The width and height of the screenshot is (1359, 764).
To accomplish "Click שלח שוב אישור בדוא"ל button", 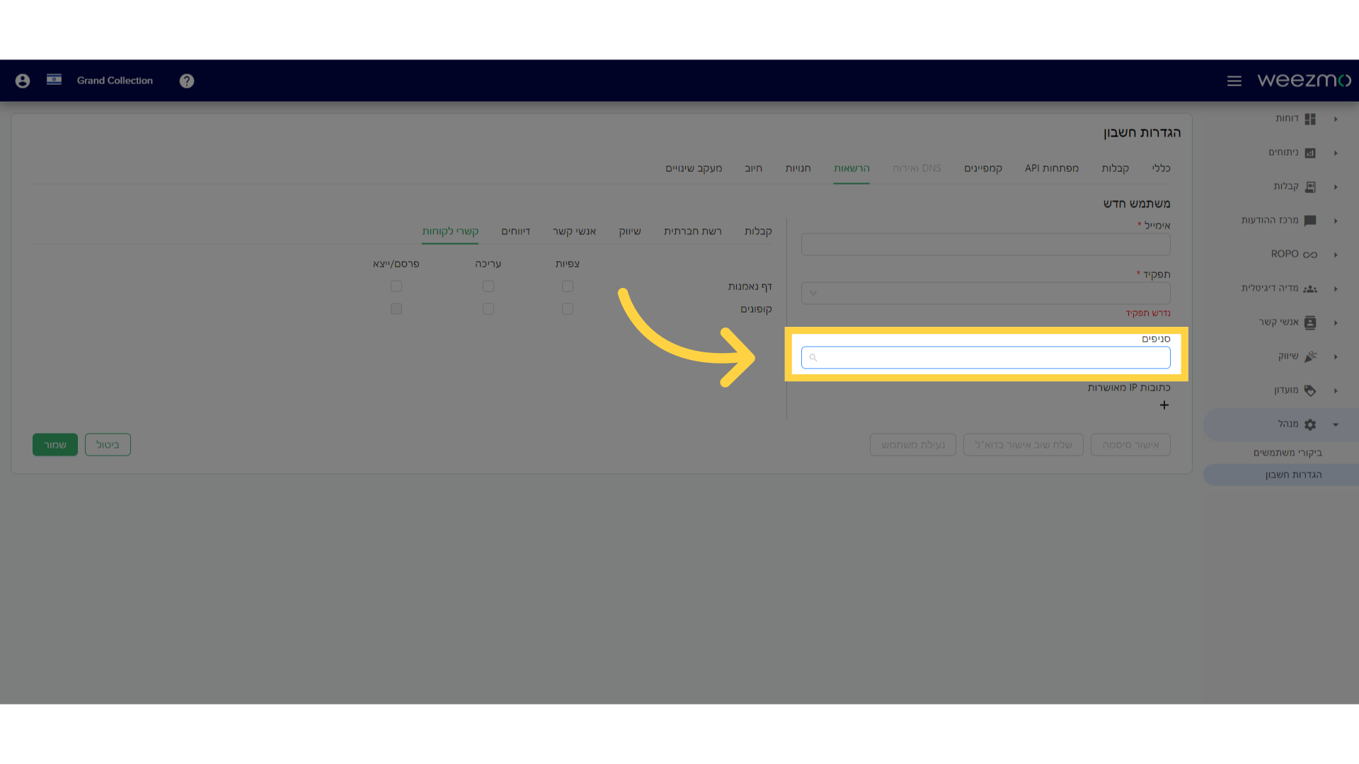I will [x=1023, y=445].
